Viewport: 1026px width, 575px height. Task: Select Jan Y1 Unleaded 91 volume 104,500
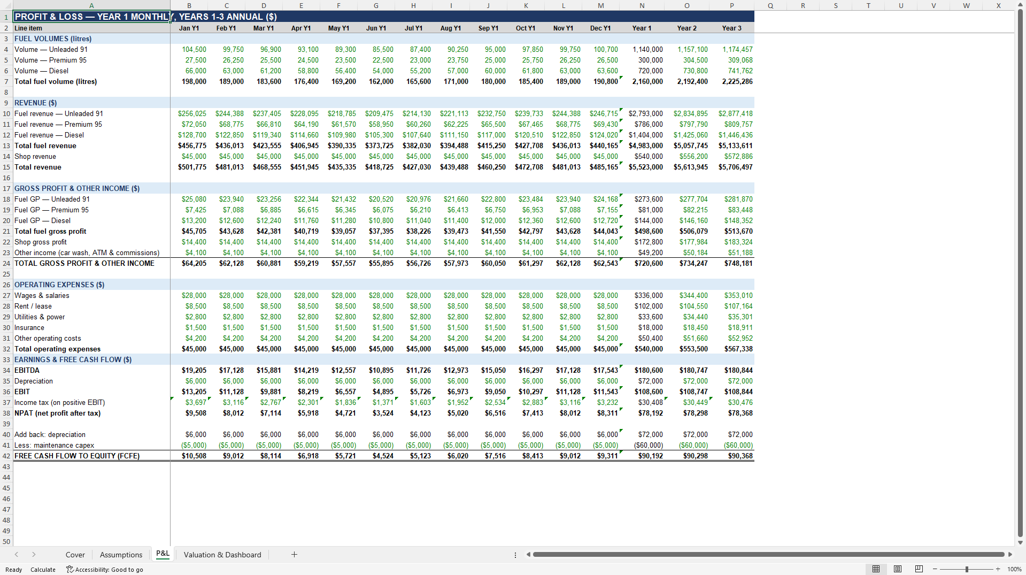[189, 49]
